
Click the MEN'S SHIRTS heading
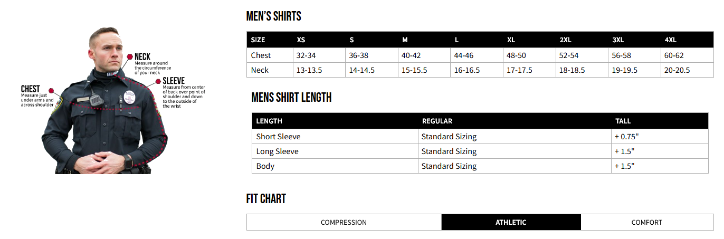tap(274, 16)
